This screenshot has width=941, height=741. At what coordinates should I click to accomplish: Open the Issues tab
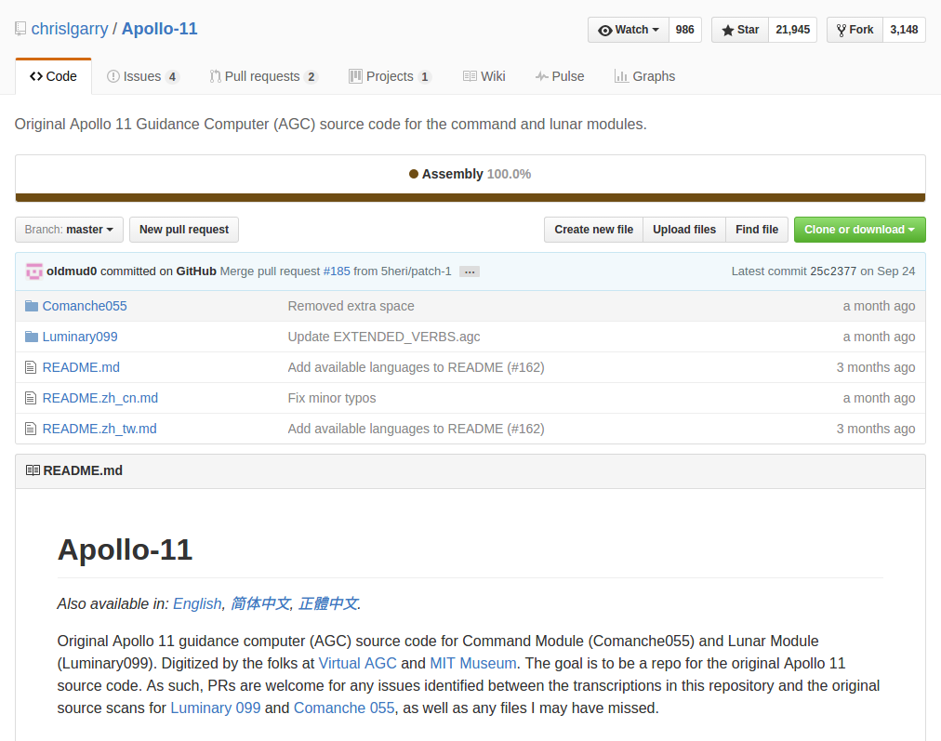[x=142, y=77]
